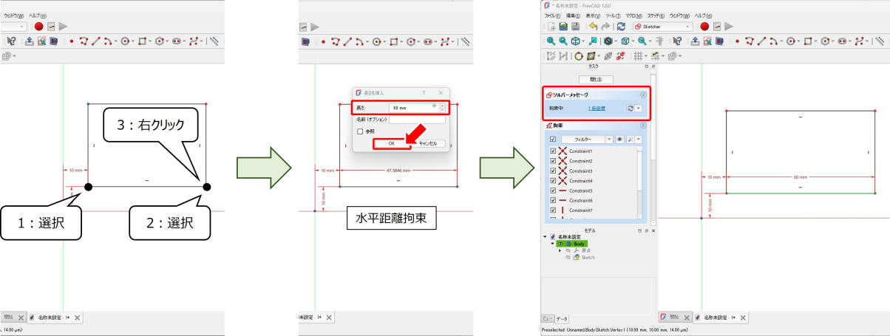Open the ファイル menu

point(552,16)
